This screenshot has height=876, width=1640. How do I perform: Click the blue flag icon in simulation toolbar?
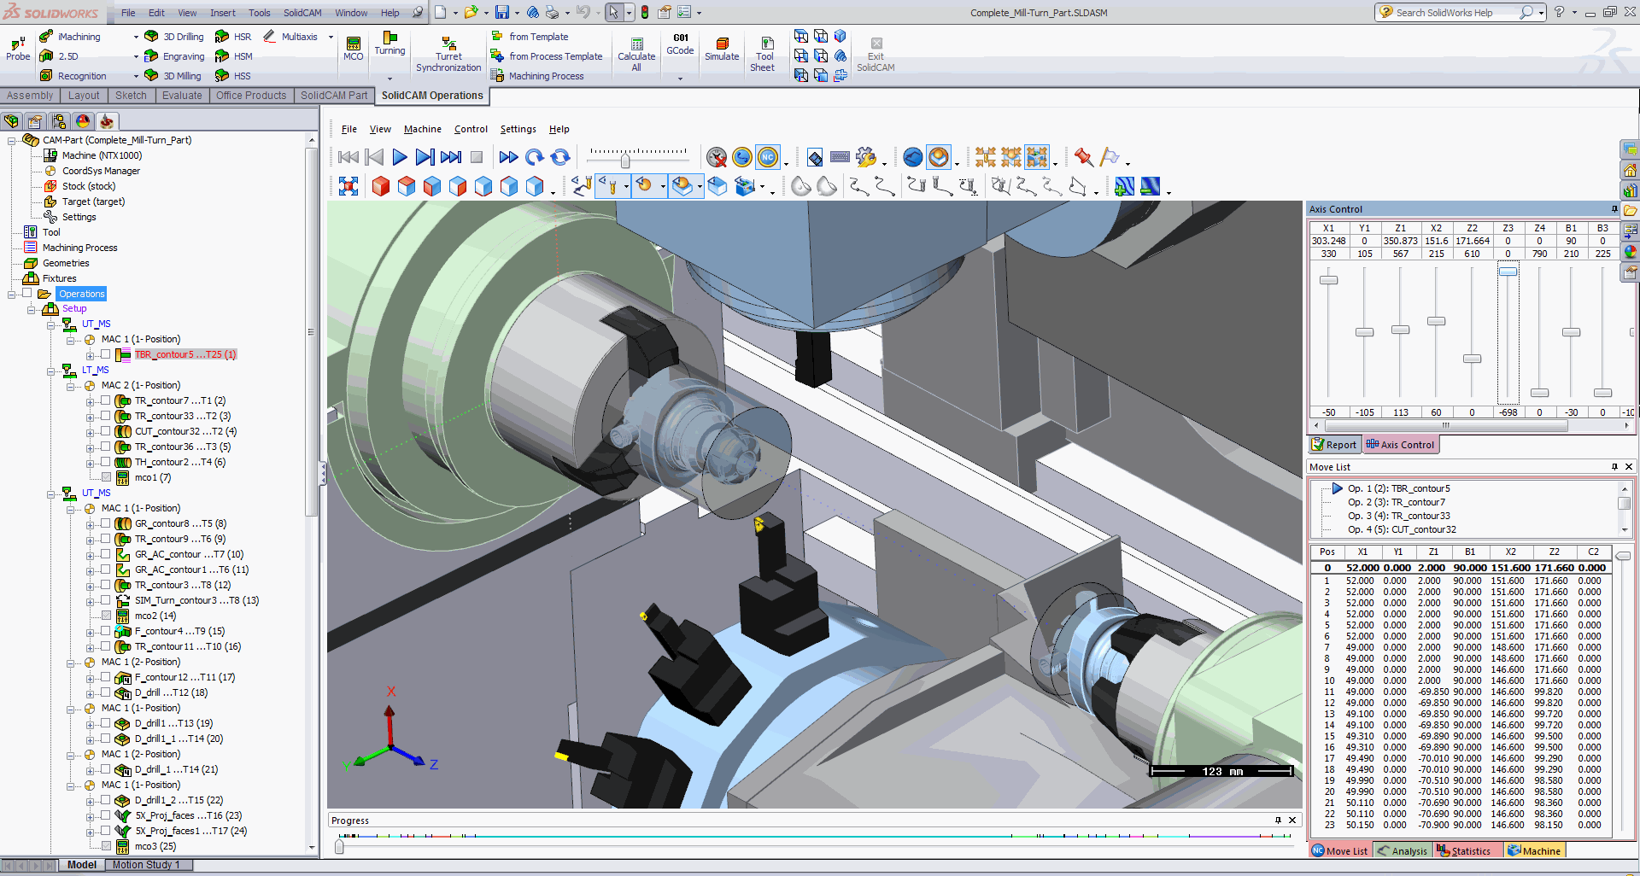point(1110,157)
